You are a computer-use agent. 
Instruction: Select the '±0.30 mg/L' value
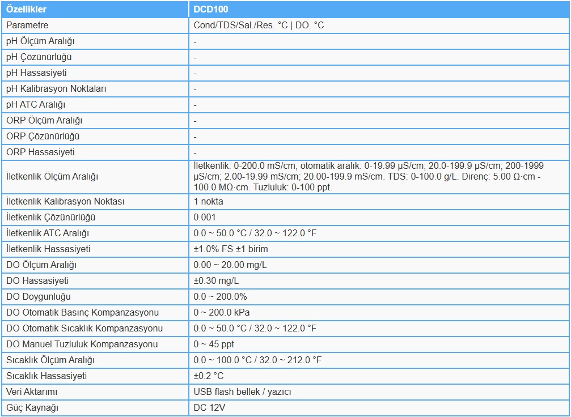(x=216, y=281)
